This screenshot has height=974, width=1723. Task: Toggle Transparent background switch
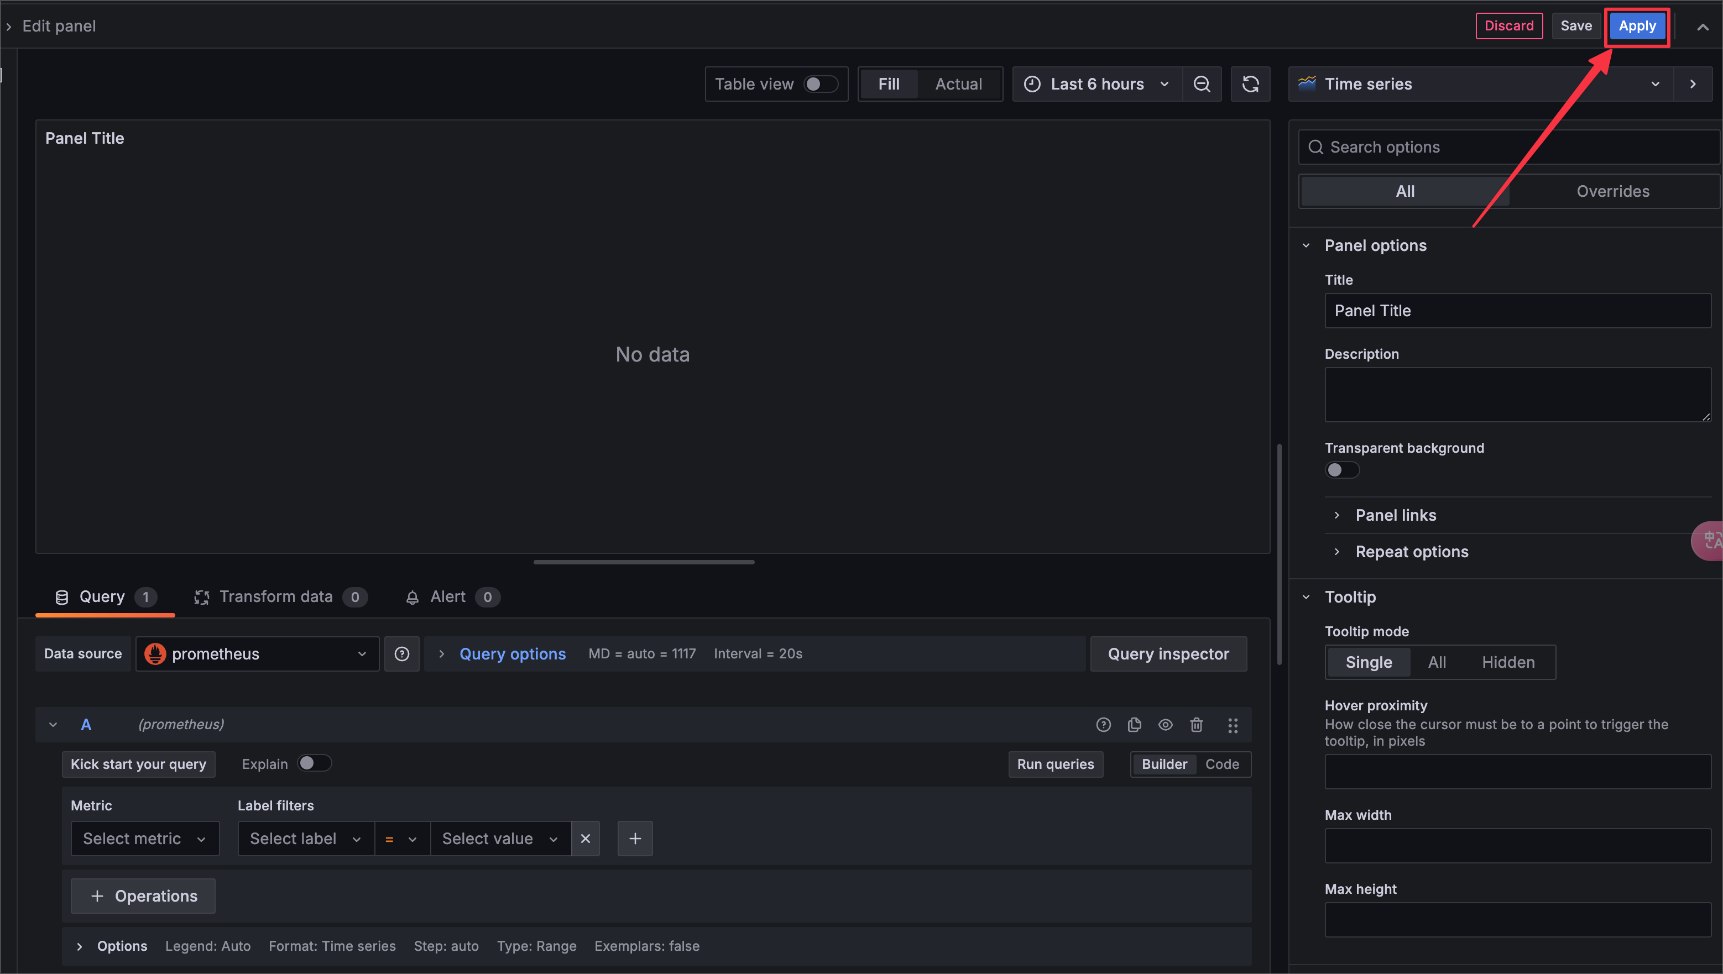click(x=1342, y=470)
